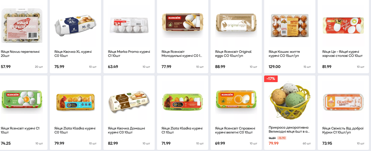
Task: Select the decorative Easter eggs basket image
Action: click(290, 100)
